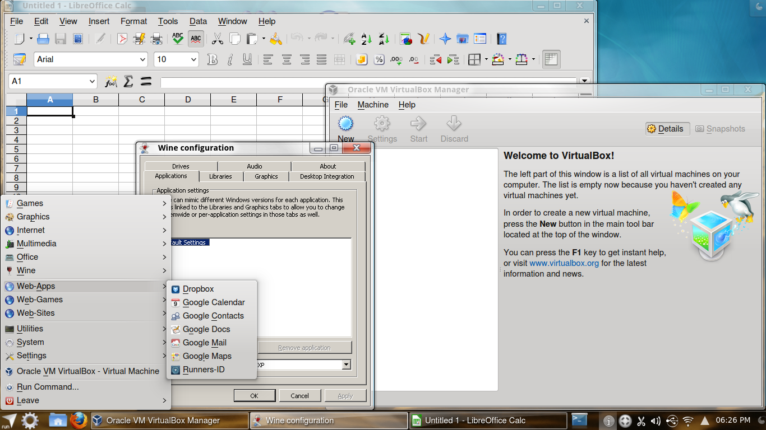
Task: Open the Machine menu in VirtualBox
Action: [x=373, y=105]
